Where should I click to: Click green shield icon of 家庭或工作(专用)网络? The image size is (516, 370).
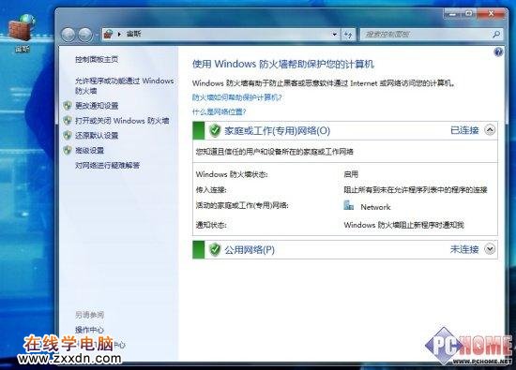click(215, 130)
